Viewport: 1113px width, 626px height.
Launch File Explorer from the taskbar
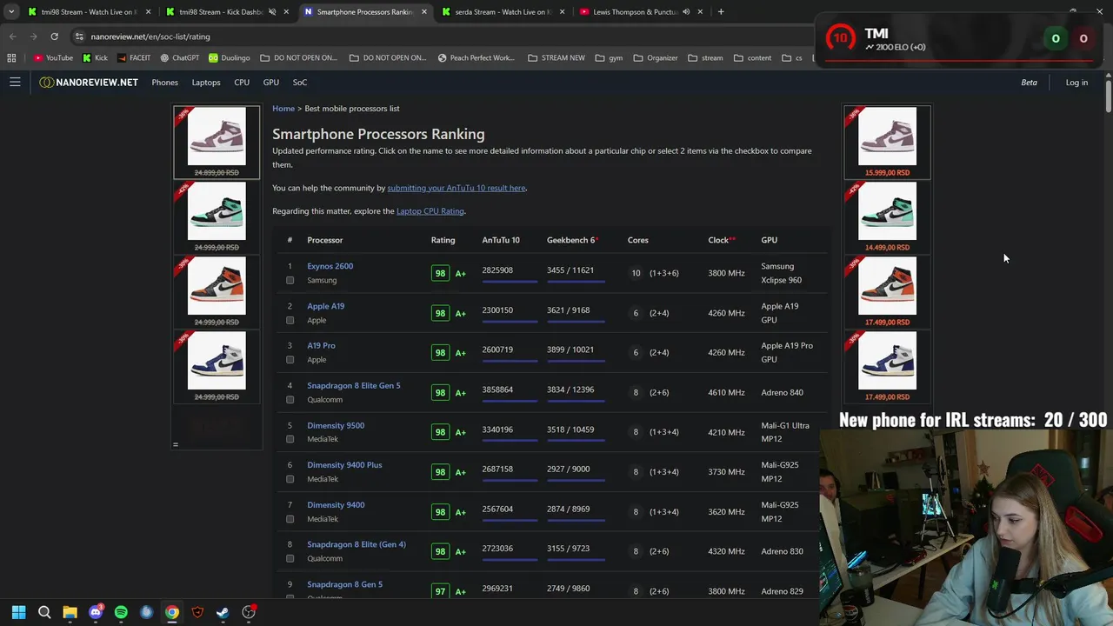[x=70, y=612]
